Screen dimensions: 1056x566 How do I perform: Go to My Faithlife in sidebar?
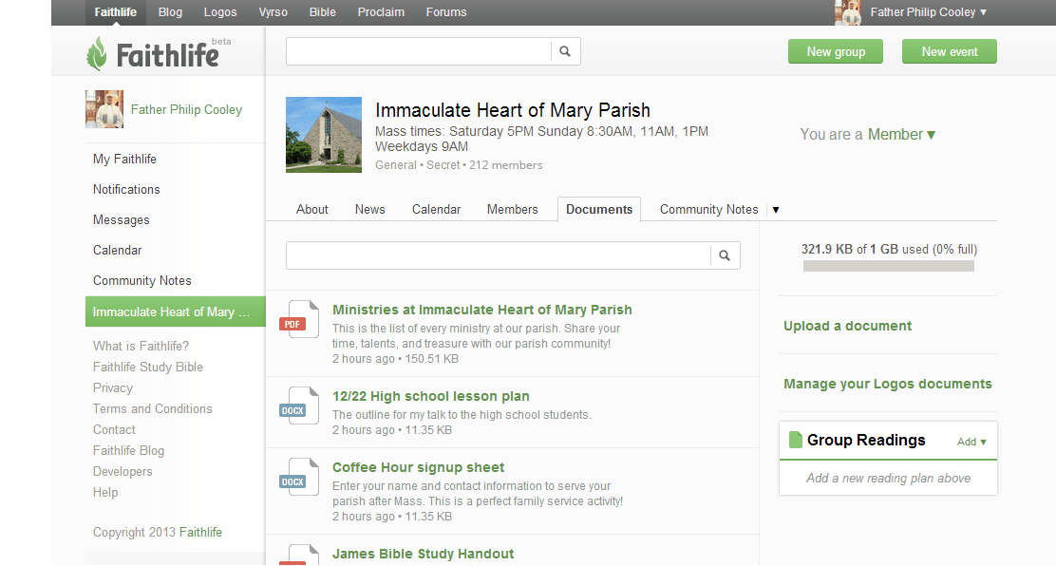click(x=124, y=159)
